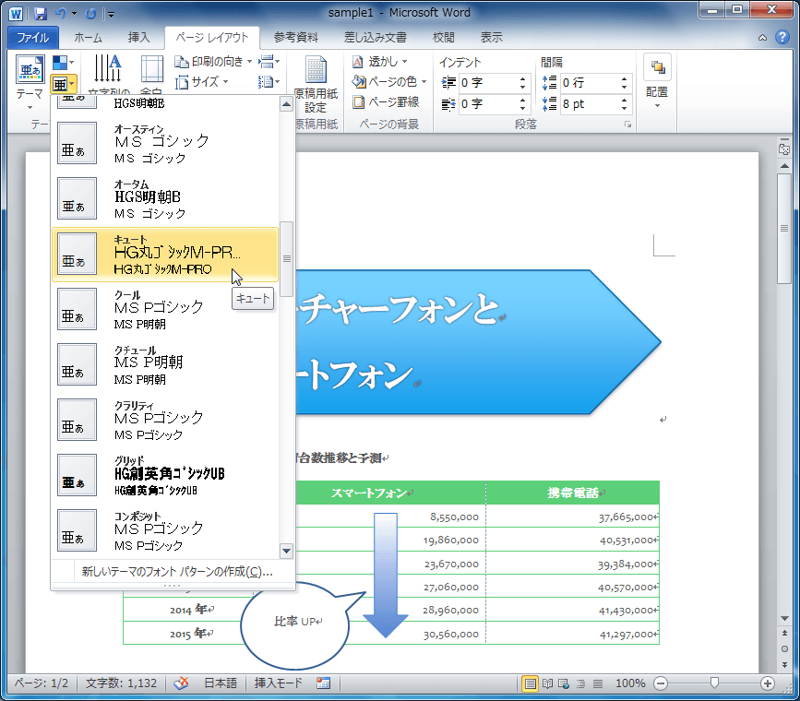Open the undo history dropdown arrow
The height and width of the screenshot is (701, 800).
[x=74, y=13]
